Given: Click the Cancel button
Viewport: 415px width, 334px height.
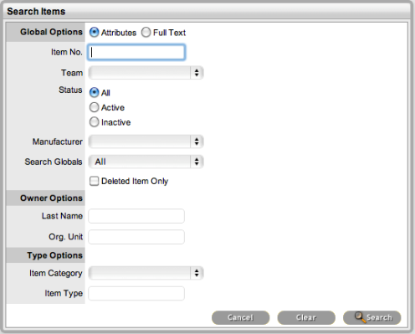Looking at the screenshot, I should pos(240,317).
